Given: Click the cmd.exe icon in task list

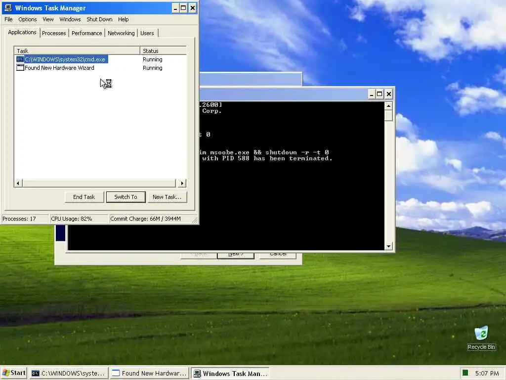Looking at the screenshot, I should click(x=20, y=59).
